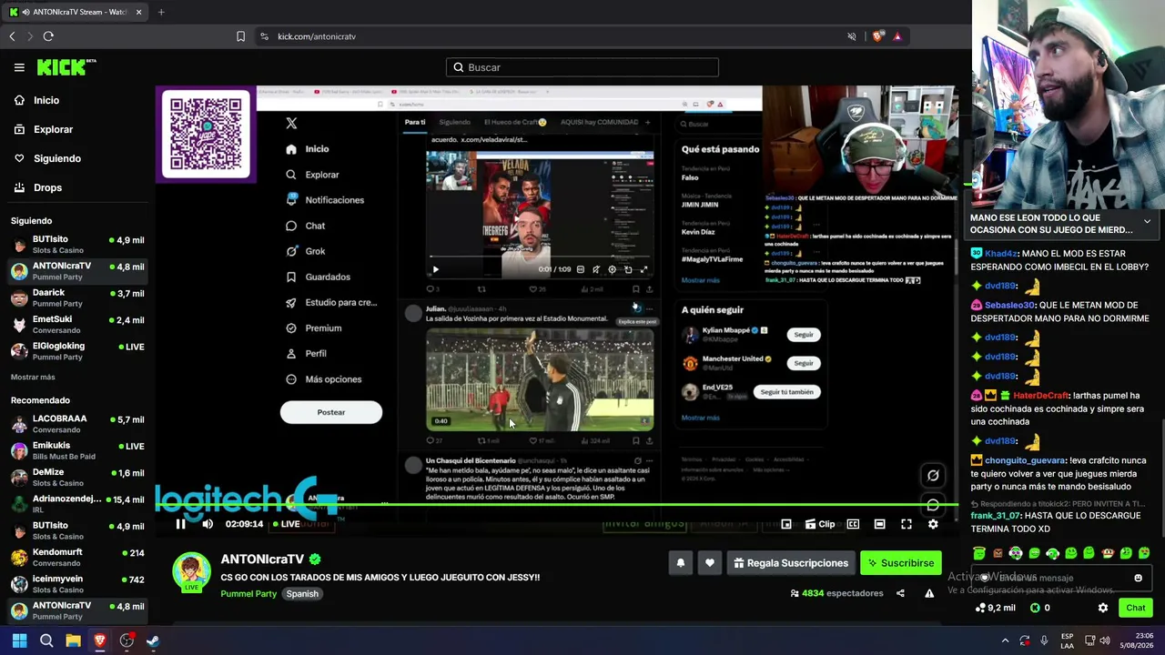Open the stream player settings gear

pyautogui.click(x=933, y=524)
